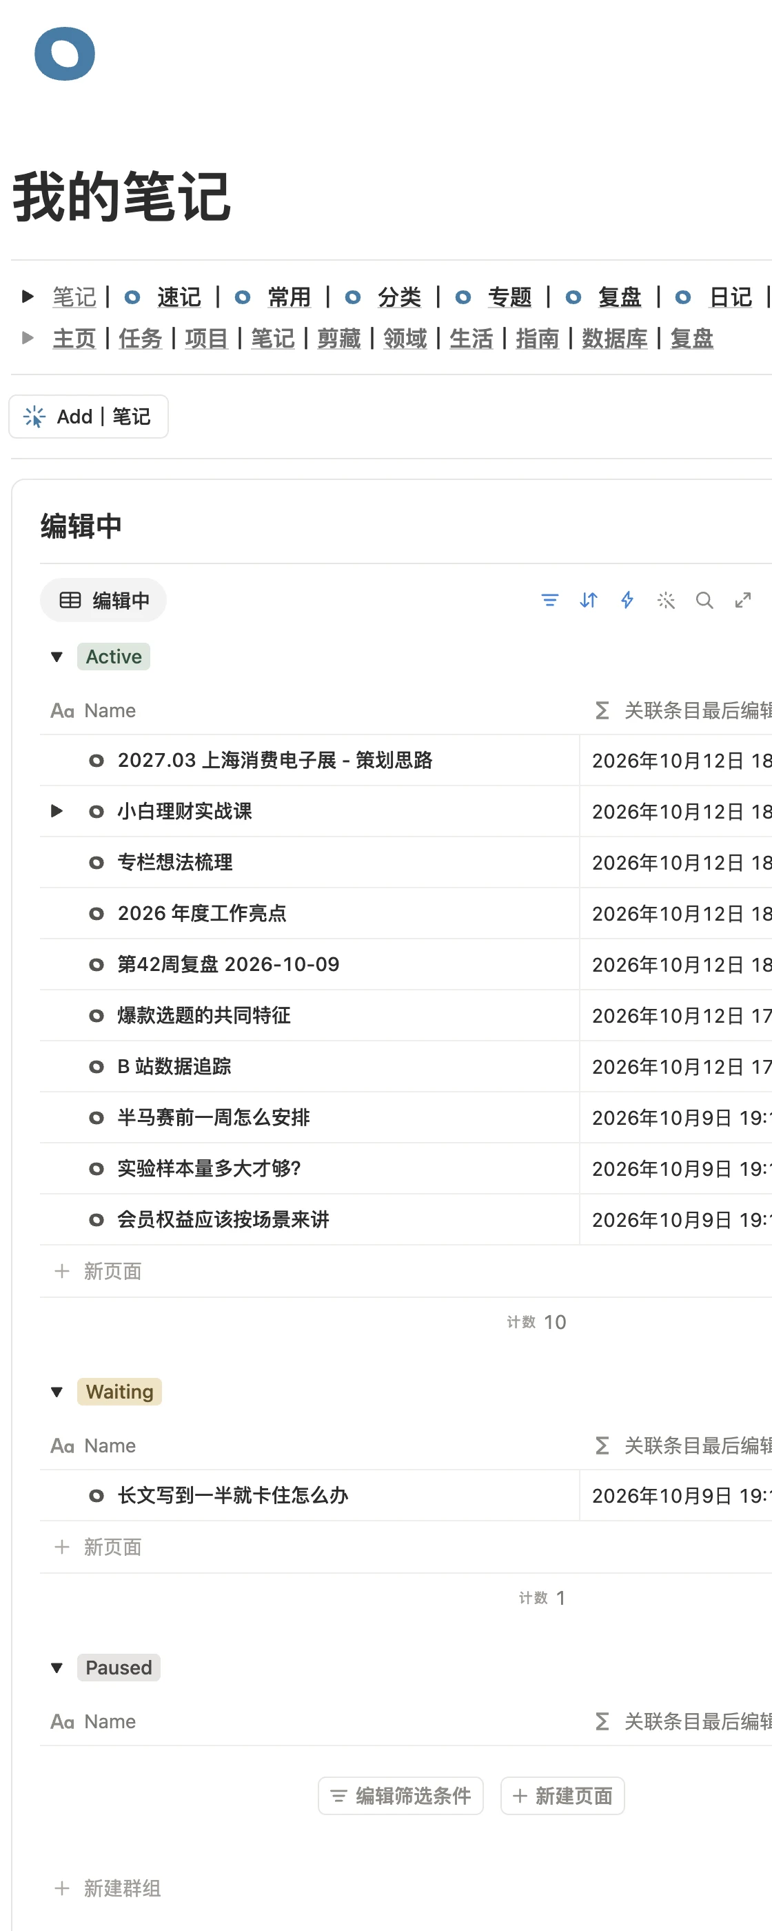Go to the 数据库 link
This screenshot has height=1931, width=772.
coord(615,339)
